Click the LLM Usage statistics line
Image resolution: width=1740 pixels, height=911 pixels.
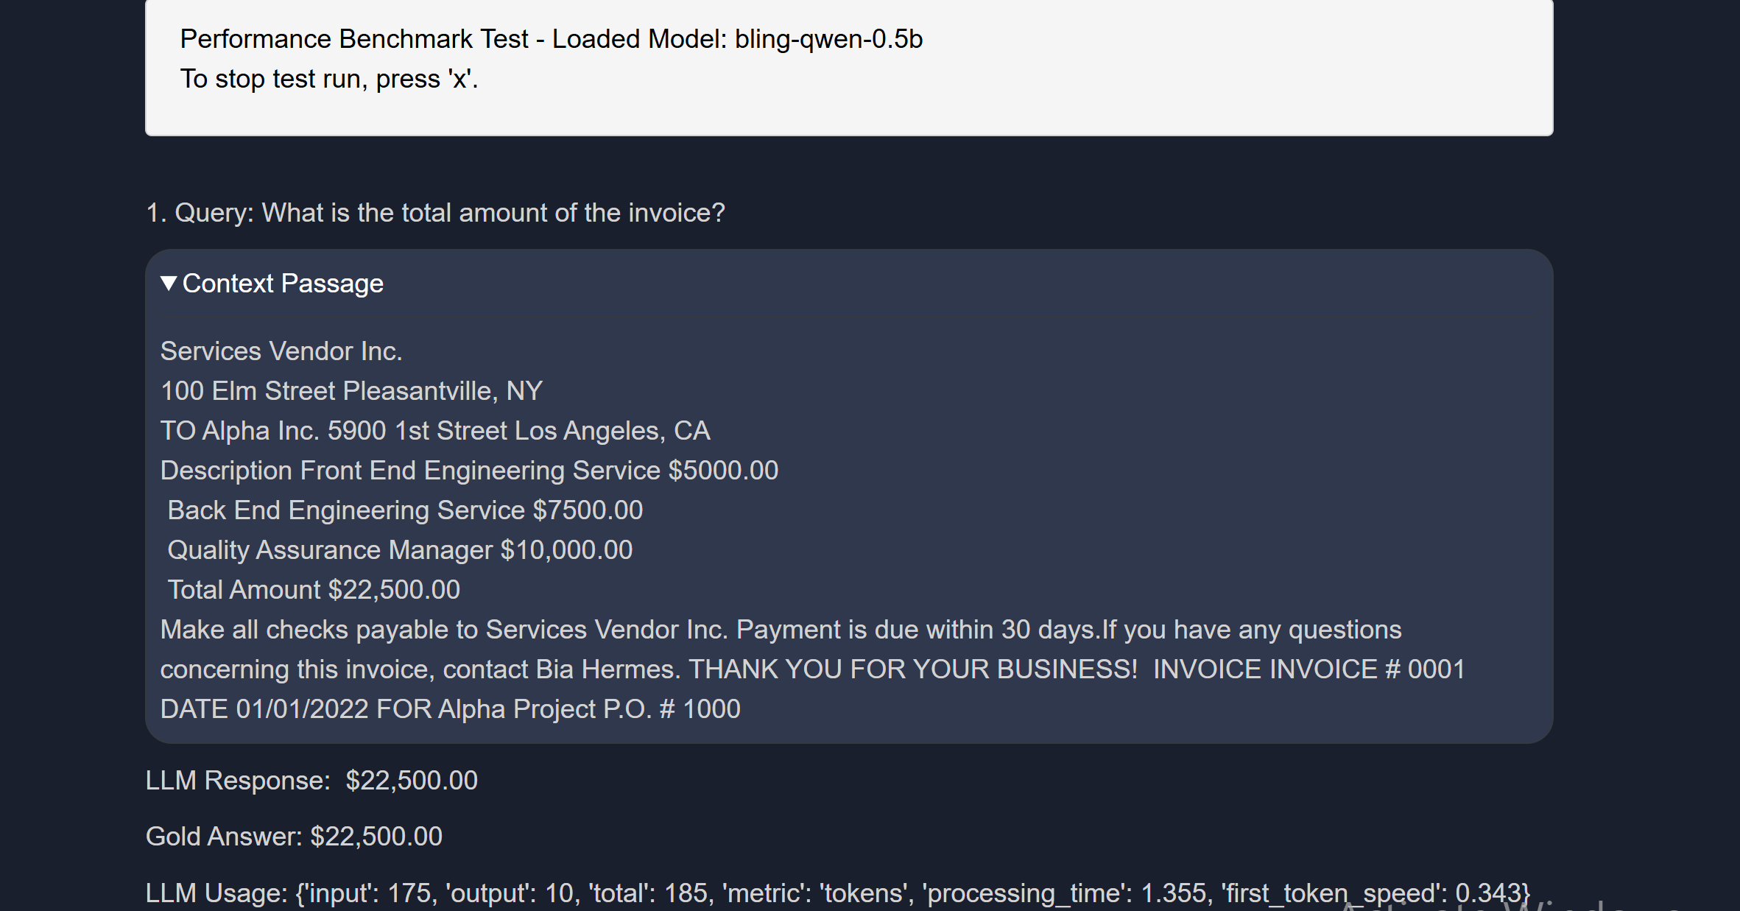pos(837,893)
